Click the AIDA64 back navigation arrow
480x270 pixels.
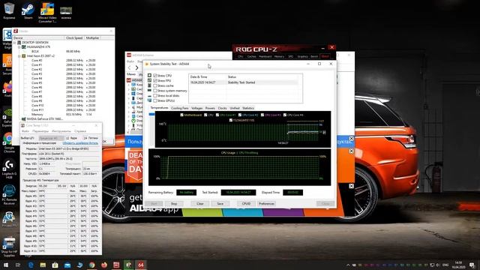coord(130,67)
